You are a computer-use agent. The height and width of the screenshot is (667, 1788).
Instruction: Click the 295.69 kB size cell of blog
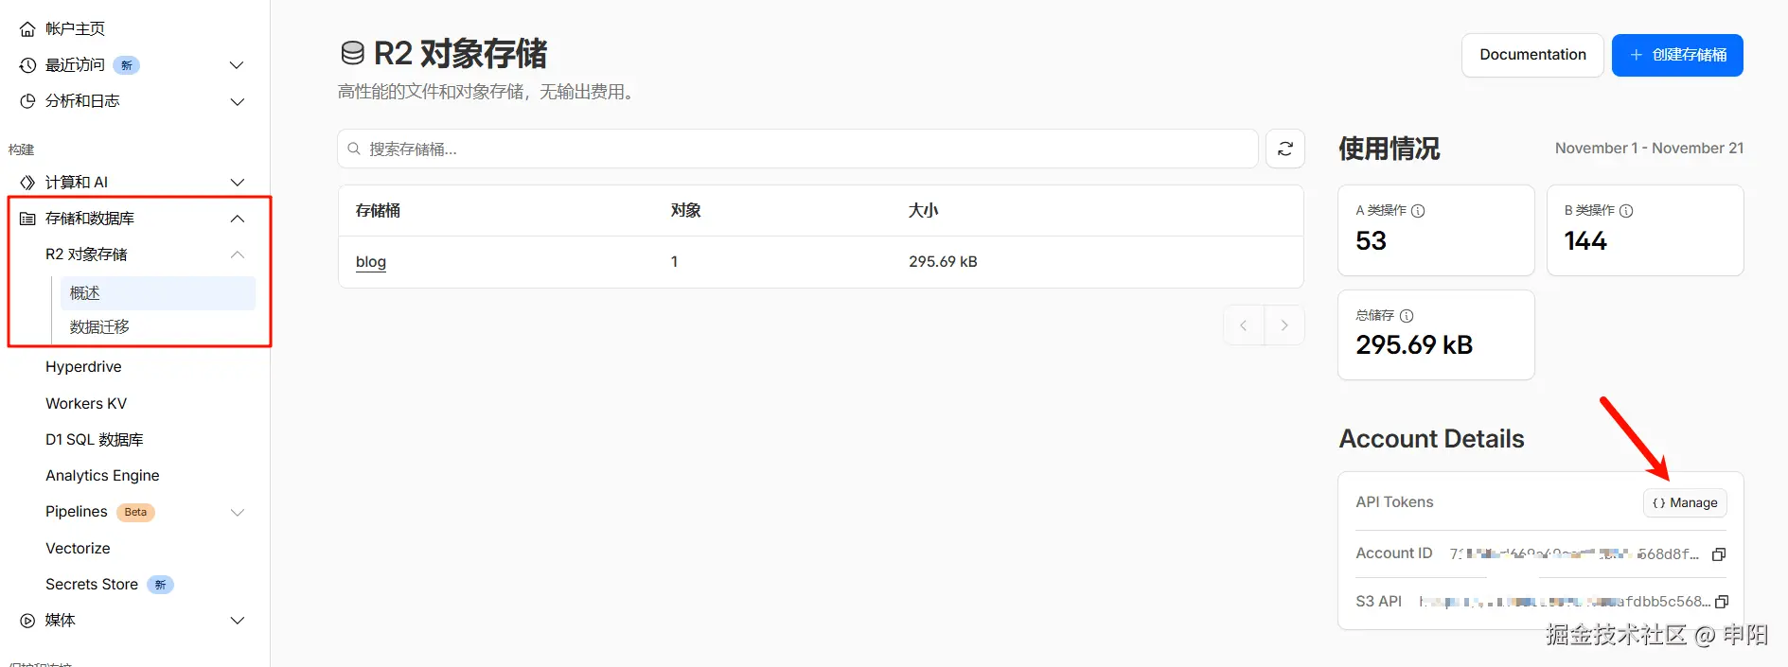tap(943, 262)
